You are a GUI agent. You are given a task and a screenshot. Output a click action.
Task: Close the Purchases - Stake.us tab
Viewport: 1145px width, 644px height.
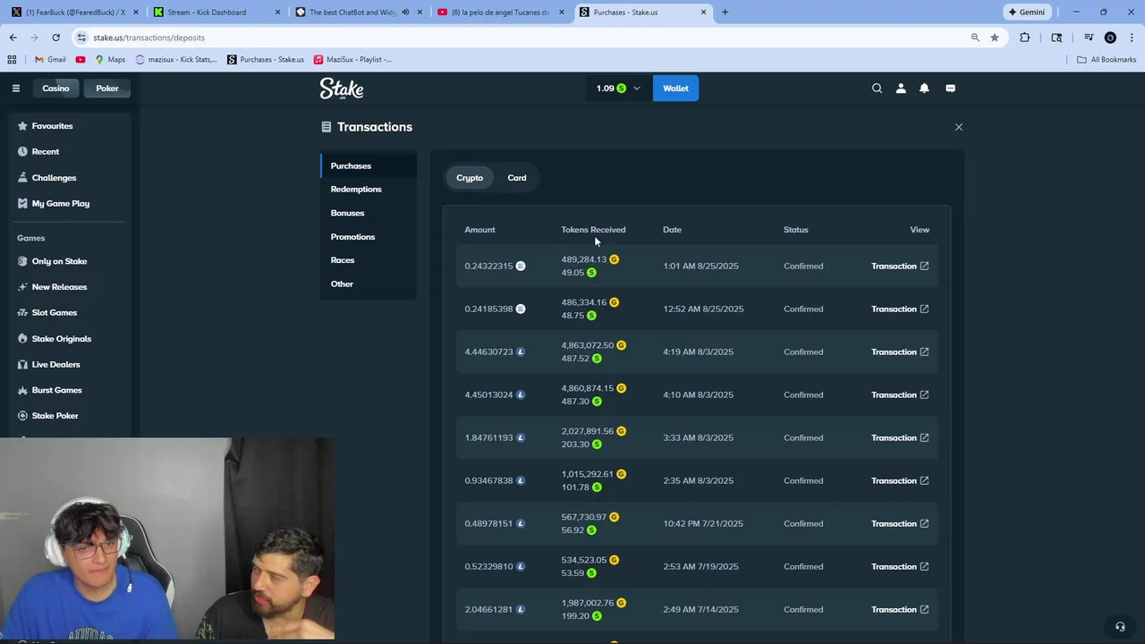pos(703,12)
